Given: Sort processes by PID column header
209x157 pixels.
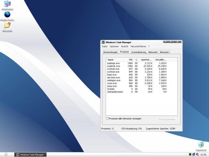Looking at the screenshot, I should (x=131, y=60).
